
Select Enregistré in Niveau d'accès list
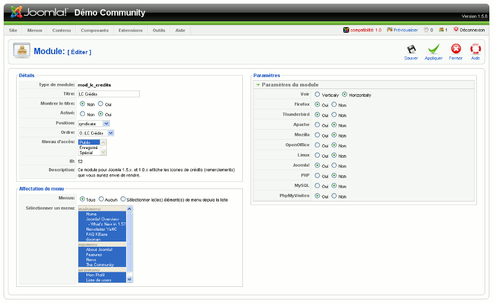(x=89, y=147)
